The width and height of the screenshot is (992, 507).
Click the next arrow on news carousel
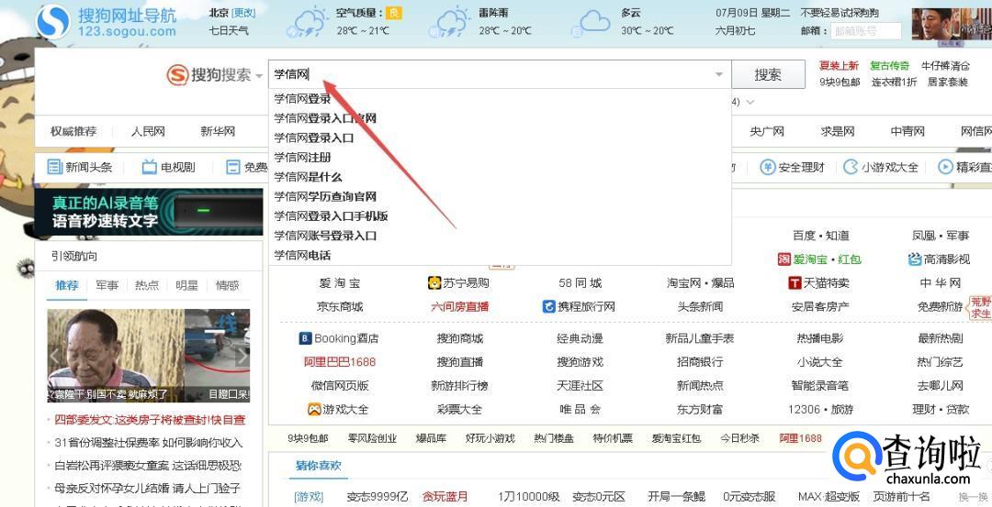point(242,356)
